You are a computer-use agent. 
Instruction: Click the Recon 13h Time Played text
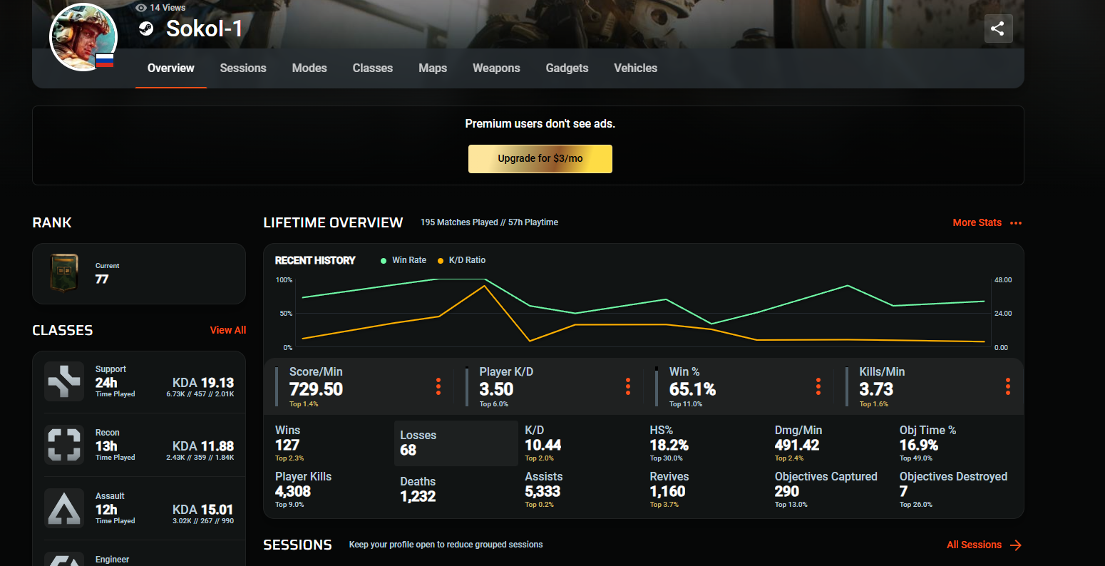point(115,450)
